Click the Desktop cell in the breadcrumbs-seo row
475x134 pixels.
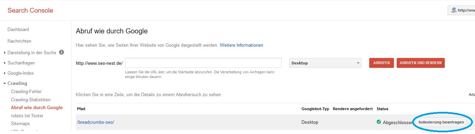310,122
